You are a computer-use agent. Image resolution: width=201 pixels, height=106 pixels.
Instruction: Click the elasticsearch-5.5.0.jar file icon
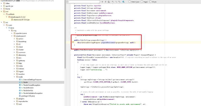[x=12, y=20]
